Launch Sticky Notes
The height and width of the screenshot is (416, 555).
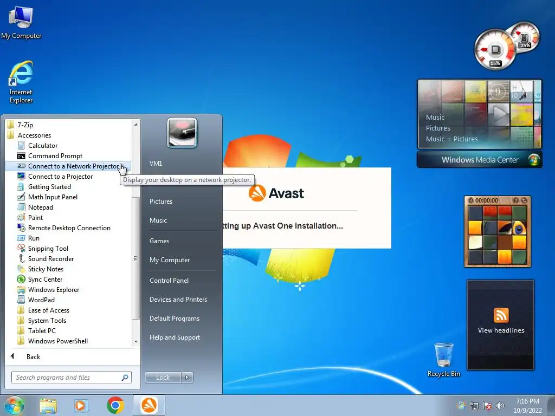click(46, 269)
